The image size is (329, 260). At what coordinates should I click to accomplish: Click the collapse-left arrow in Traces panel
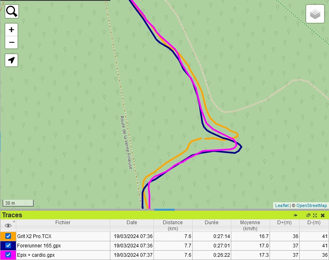point(296,215)
